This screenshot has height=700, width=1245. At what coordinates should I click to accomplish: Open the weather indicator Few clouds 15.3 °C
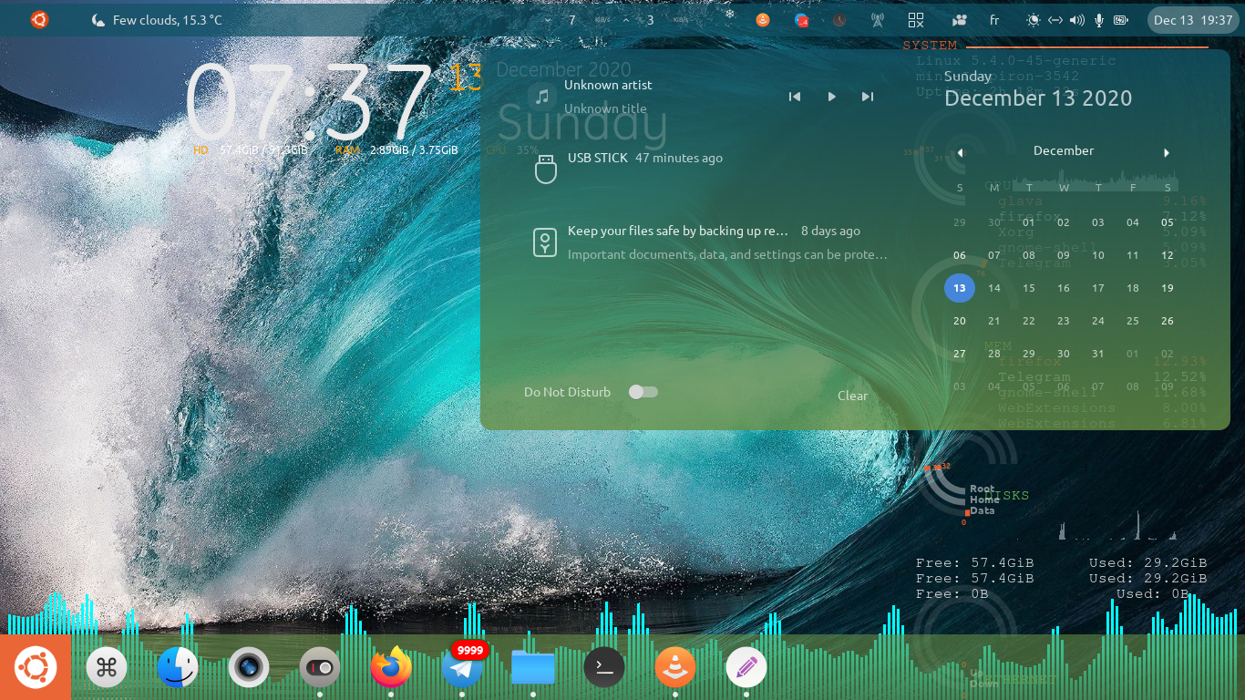tap(156, 20)
